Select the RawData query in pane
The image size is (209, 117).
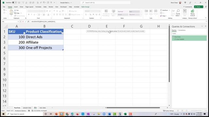[189, 38]
